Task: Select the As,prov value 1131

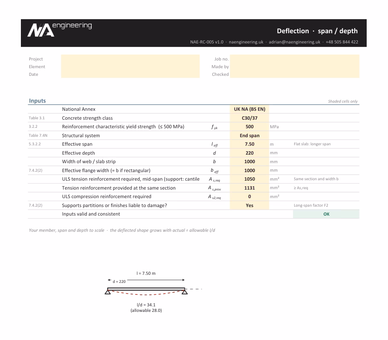Action: click(249, 188)
